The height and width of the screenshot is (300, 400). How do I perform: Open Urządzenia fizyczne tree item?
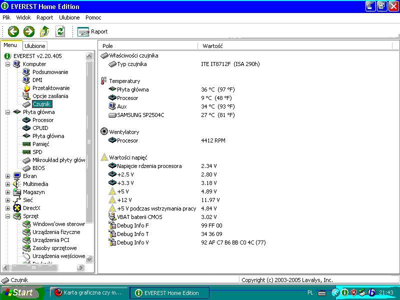point(56,232)
